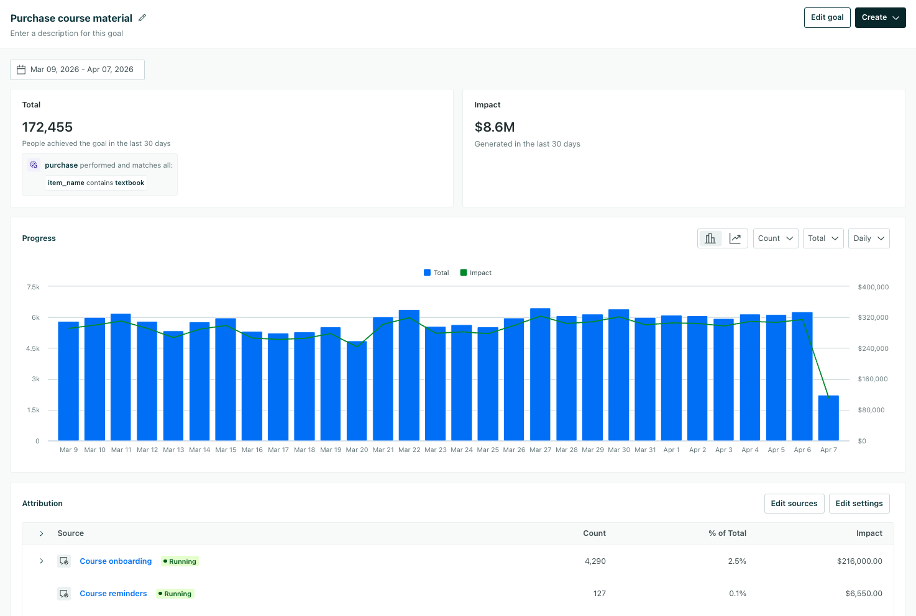
Task: Expand the Course onboarding attribution row
Action: click(41, 561)
